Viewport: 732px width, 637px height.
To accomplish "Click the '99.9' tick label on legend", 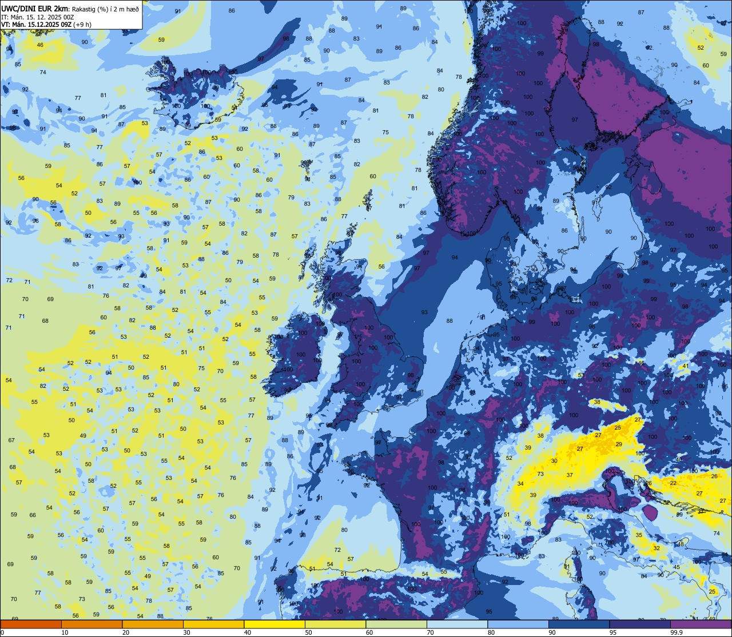I will [677, 632].
